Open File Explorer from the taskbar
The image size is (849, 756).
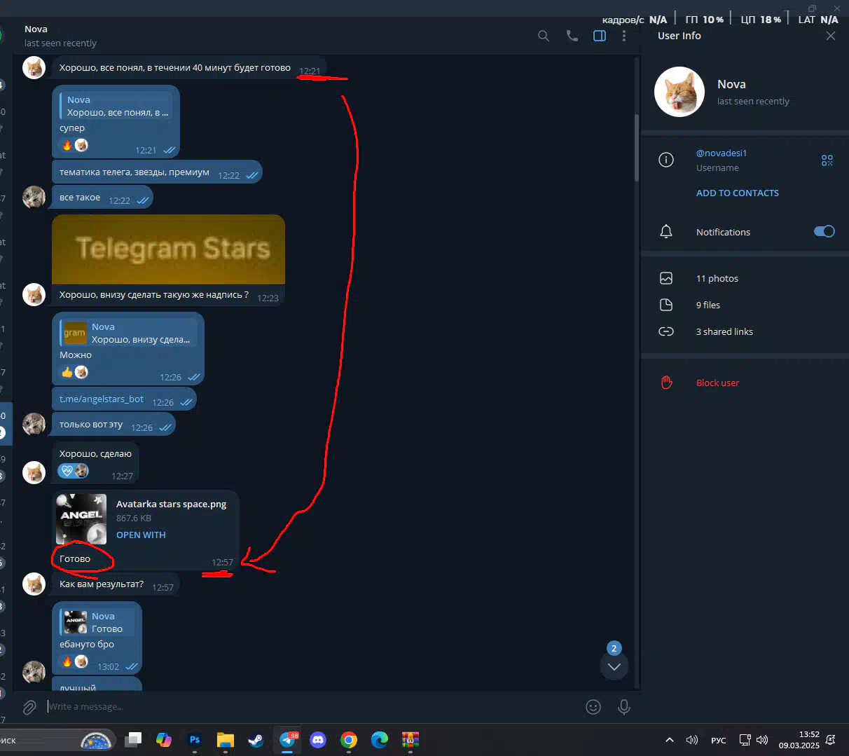[x=225, y=740]
